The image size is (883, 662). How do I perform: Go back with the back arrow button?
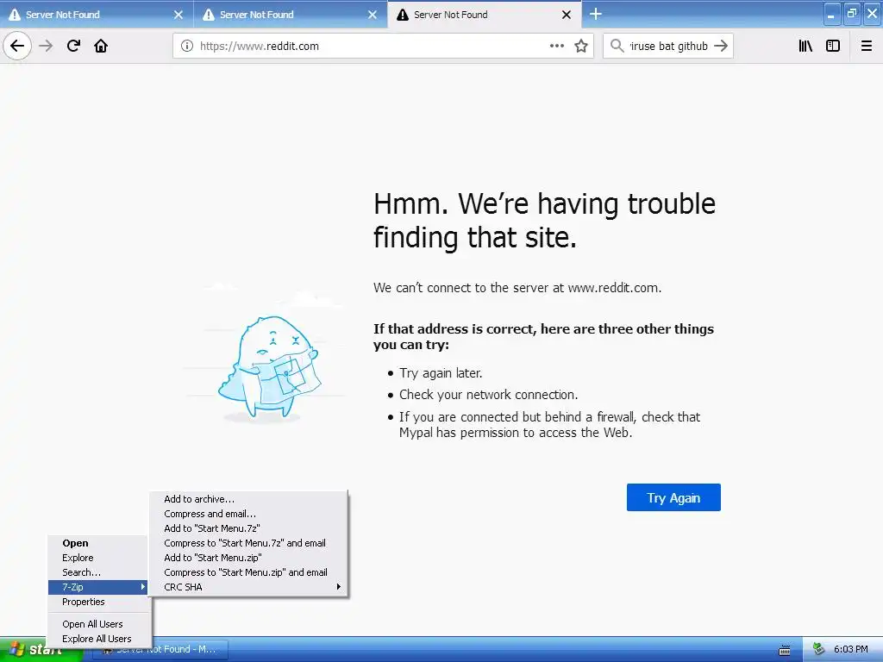(17, 46)
